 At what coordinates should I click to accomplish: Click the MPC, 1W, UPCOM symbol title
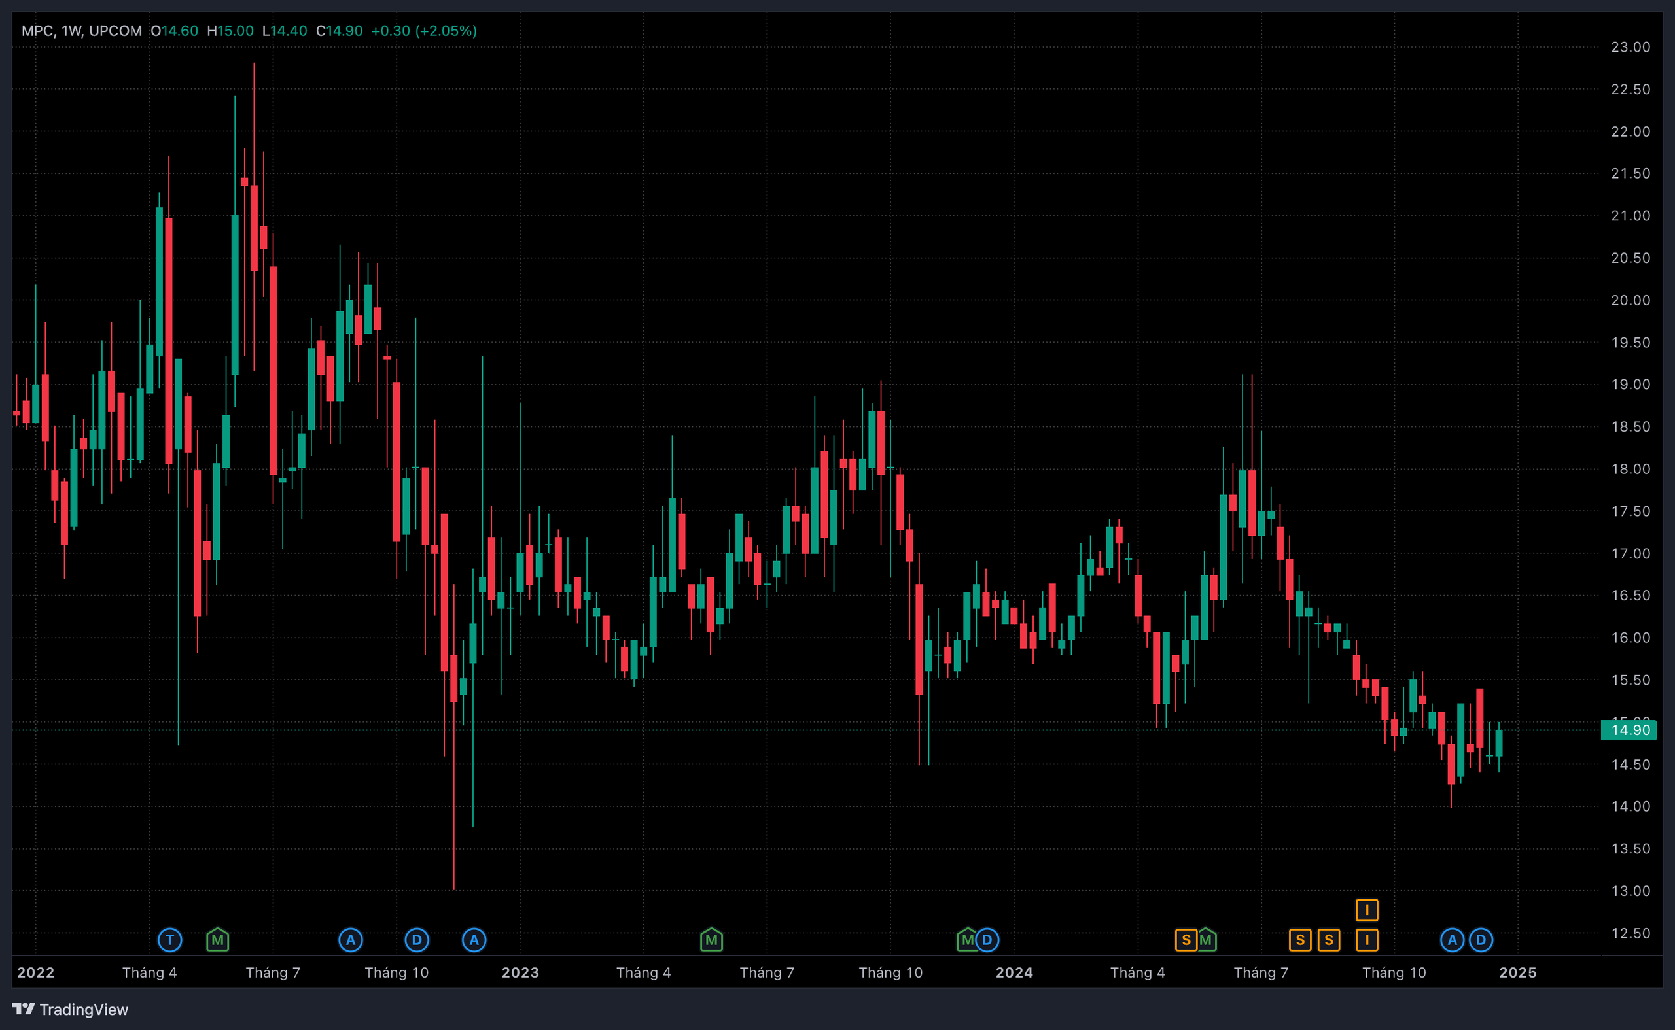(82, 31)
